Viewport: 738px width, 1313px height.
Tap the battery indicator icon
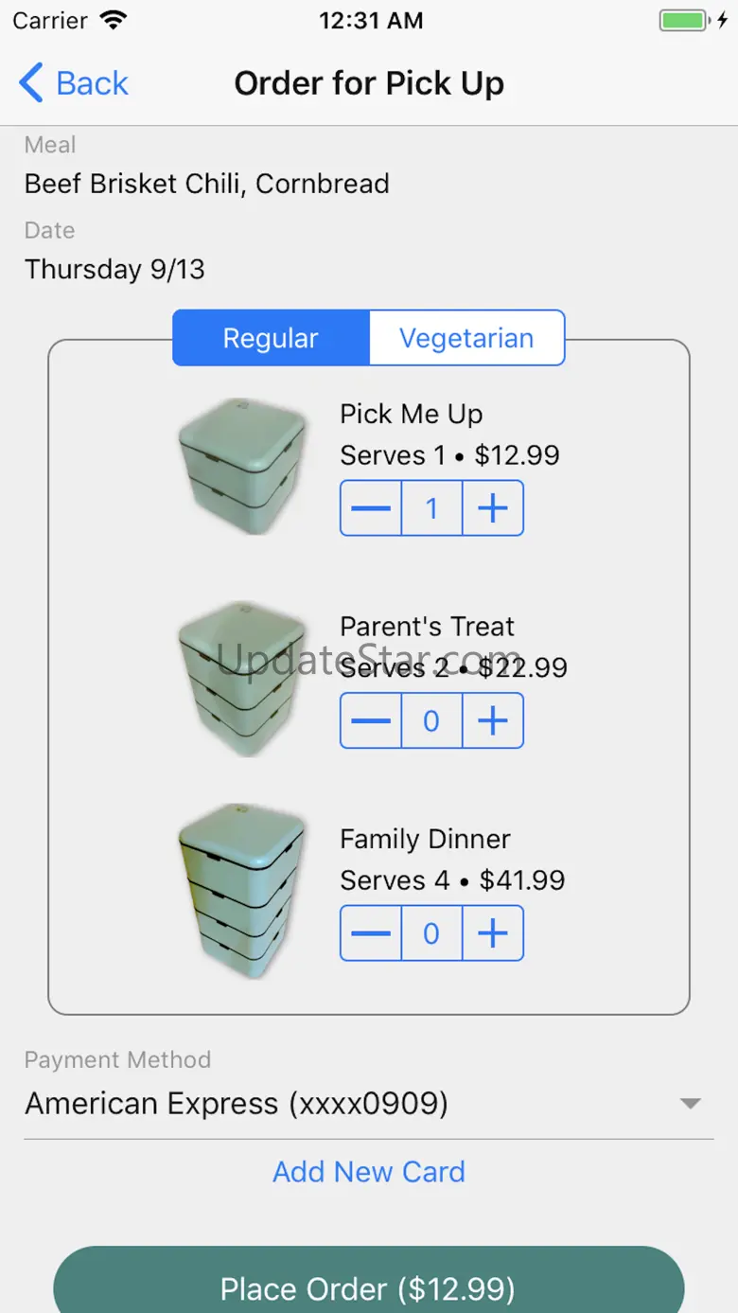tap(682, 21)
